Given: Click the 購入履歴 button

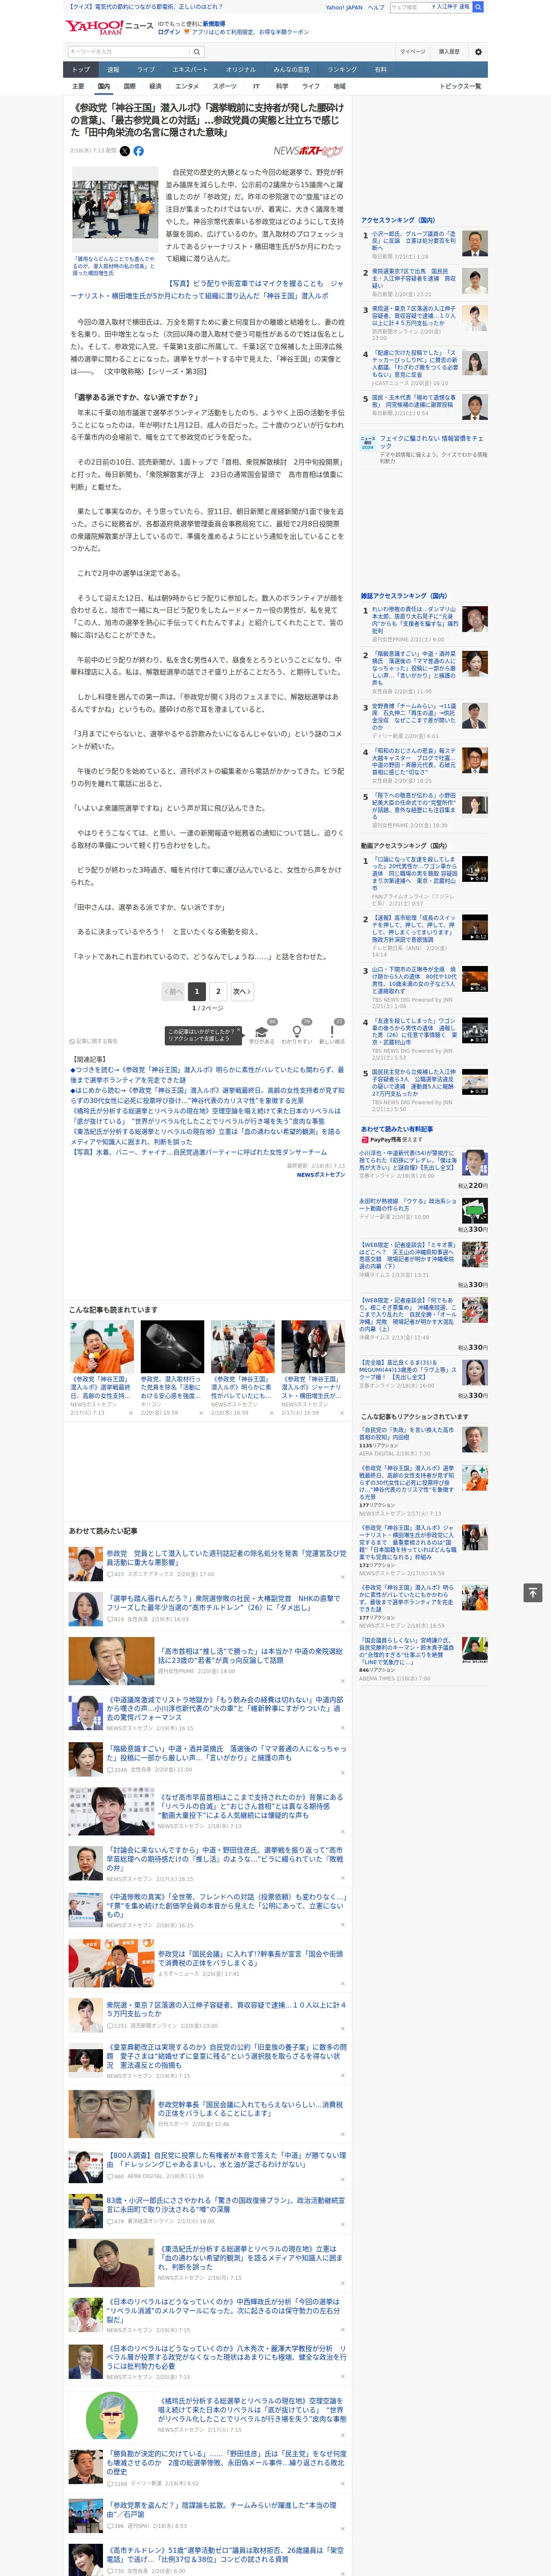Looking at the screenshot, I should click(449, 52).
